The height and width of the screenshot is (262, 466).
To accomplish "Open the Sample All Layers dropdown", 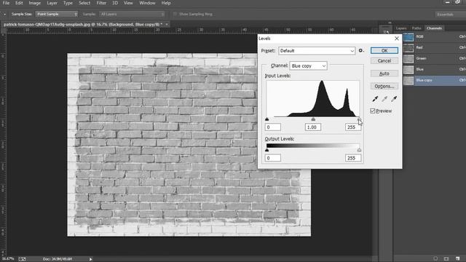I will coord(132,14).
